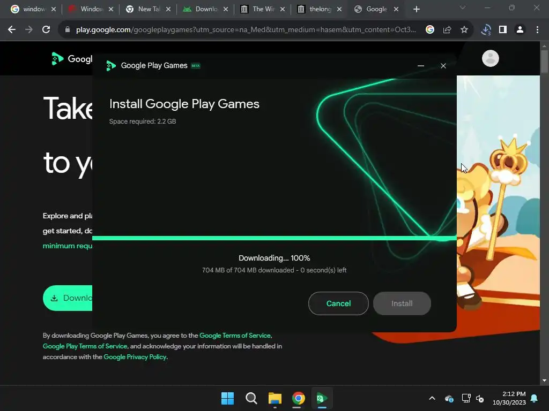Share this page icon
This screenshot has height=411, width=549.
[x=447, y=30]
